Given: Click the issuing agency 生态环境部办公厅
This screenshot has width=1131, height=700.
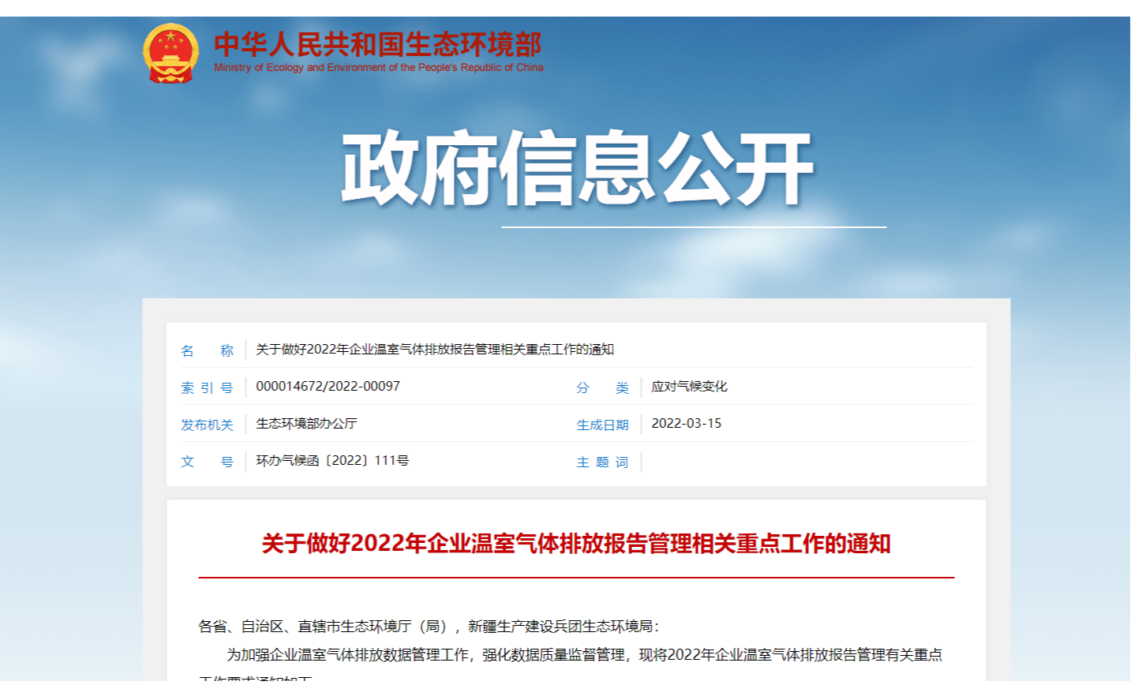Looking at the screenshot, I should (x=306, y=424).
